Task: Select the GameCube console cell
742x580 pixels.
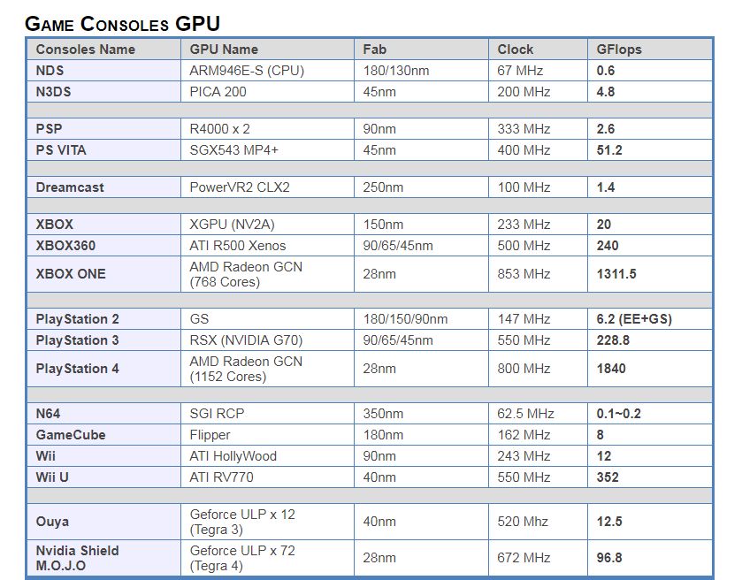Action: 70,435
